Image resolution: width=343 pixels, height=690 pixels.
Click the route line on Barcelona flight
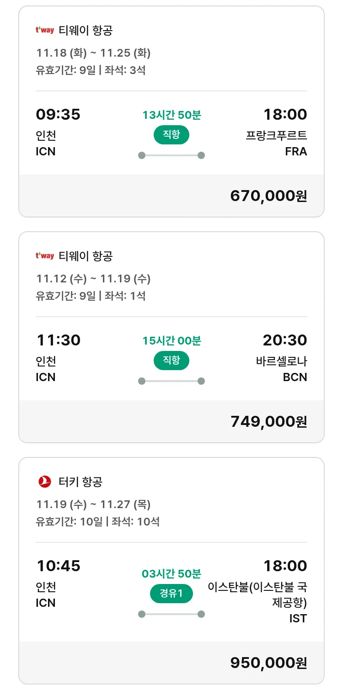pos(171,381)
